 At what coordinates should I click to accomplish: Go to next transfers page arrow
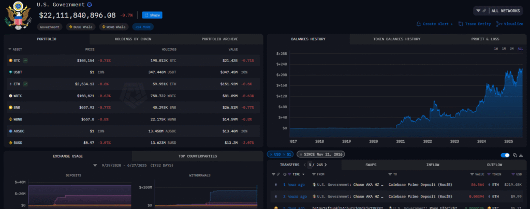click(326, 165)
